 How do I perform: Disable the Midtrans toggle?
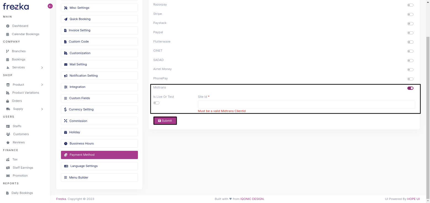(x=410, y=88)
